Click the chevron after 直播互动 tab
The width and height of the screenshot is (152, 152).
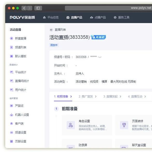tap(145, 97)
